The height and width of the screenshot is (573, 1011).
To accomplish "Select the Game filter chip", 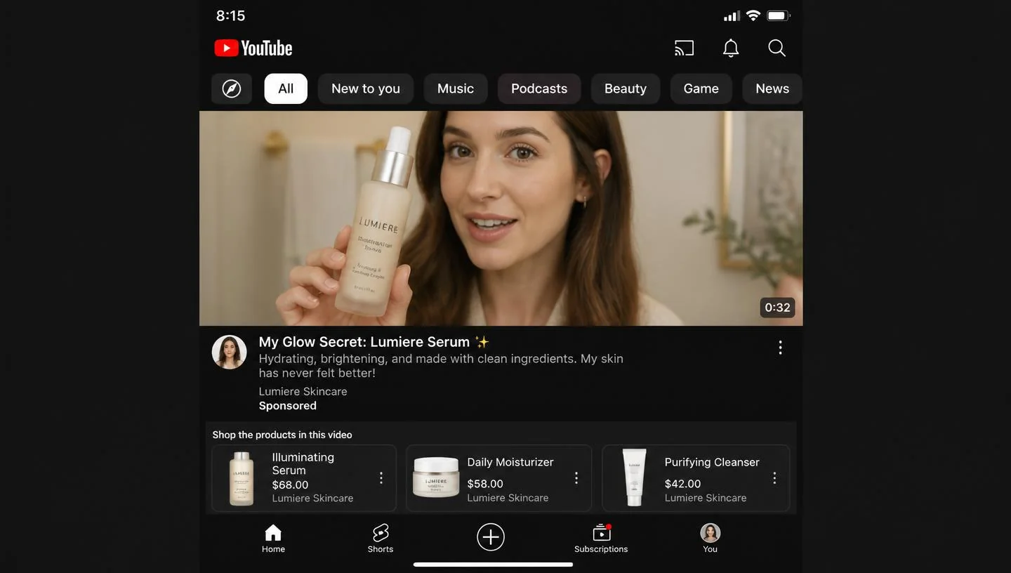I will 701,88.
